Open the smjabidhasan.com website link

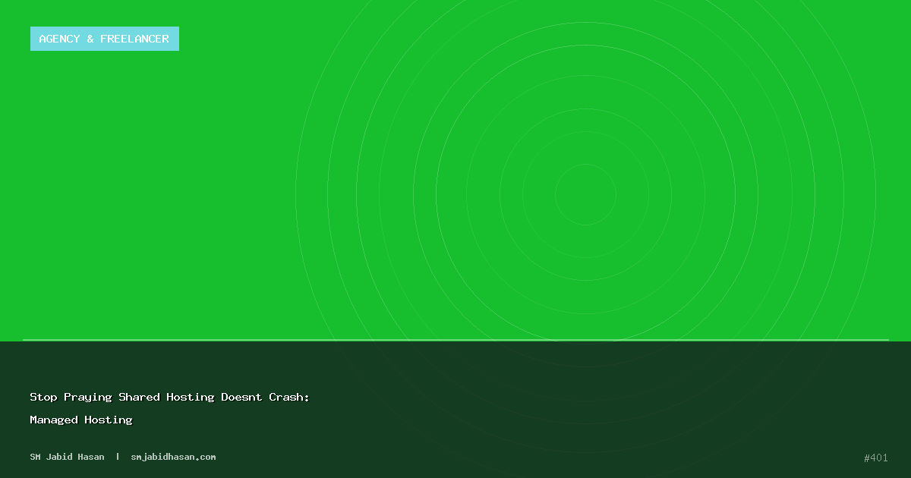pyautogui.click(x=173, y=457)
